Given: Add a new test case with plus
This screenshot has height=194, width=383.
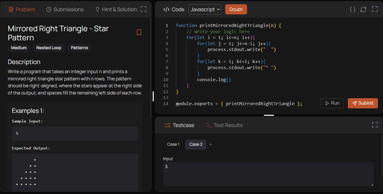Looking at the screenshot, I should 210,144.
